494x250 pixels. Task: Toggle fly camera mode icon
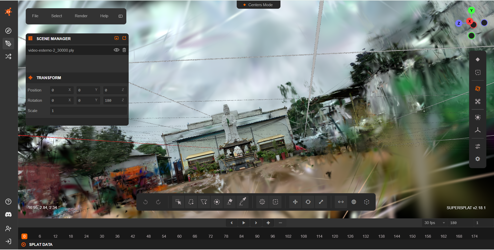pyautogui.click(x=478, y=101)
